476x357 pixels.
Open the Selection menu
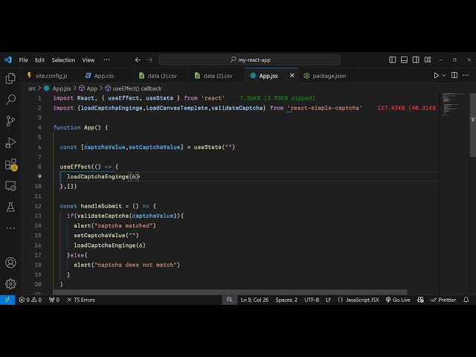coord(63,59)
